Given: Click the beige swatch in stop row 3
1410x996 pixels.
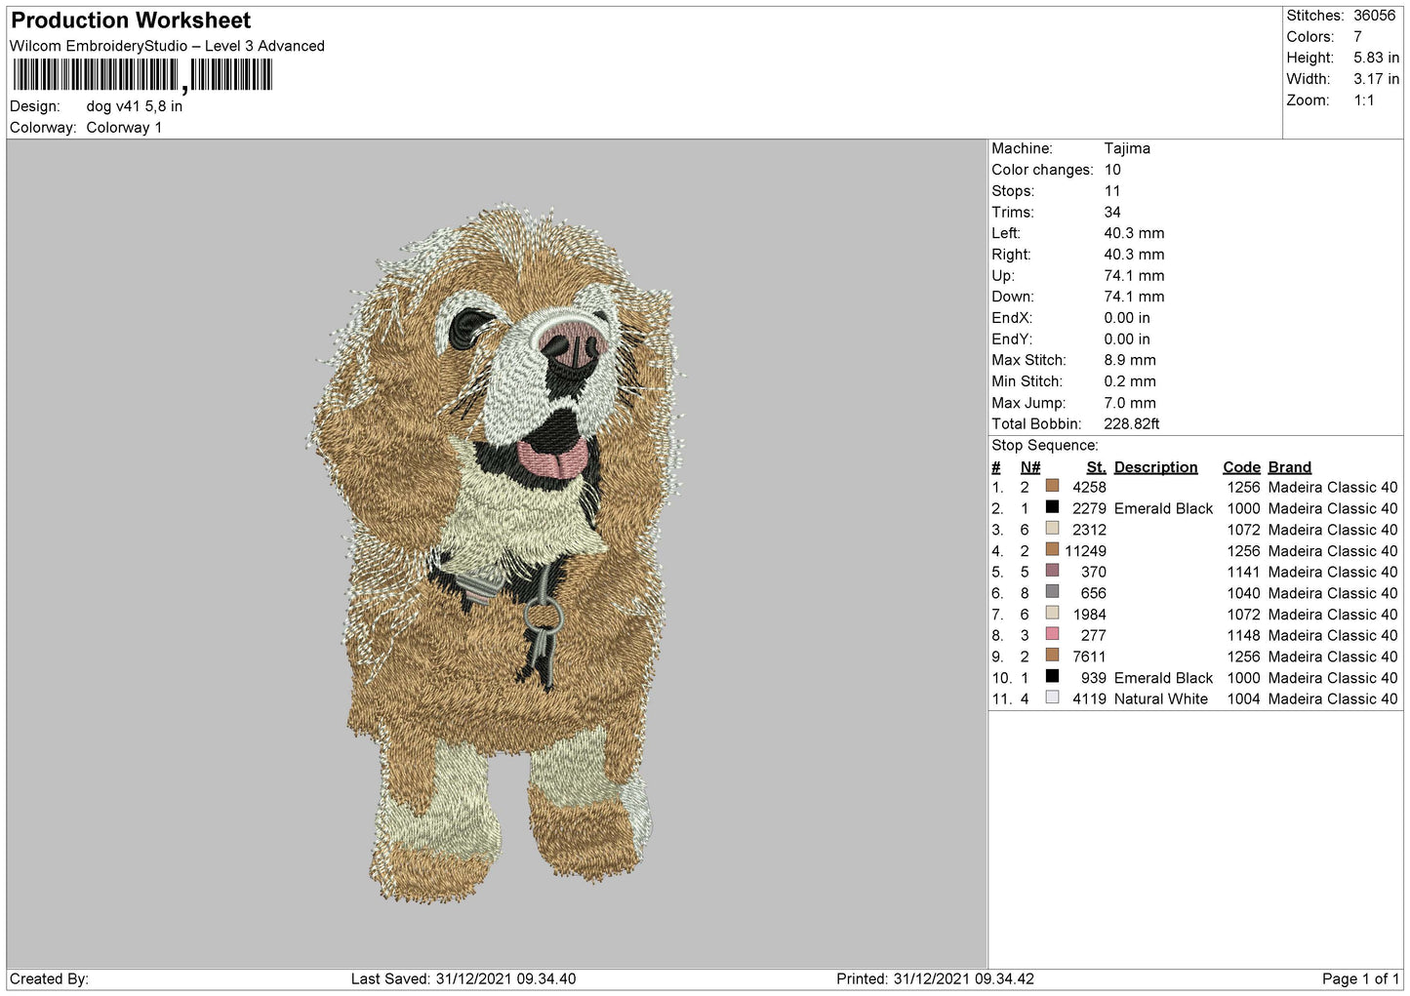Looking at the screenshot, I should point(1052,528).
